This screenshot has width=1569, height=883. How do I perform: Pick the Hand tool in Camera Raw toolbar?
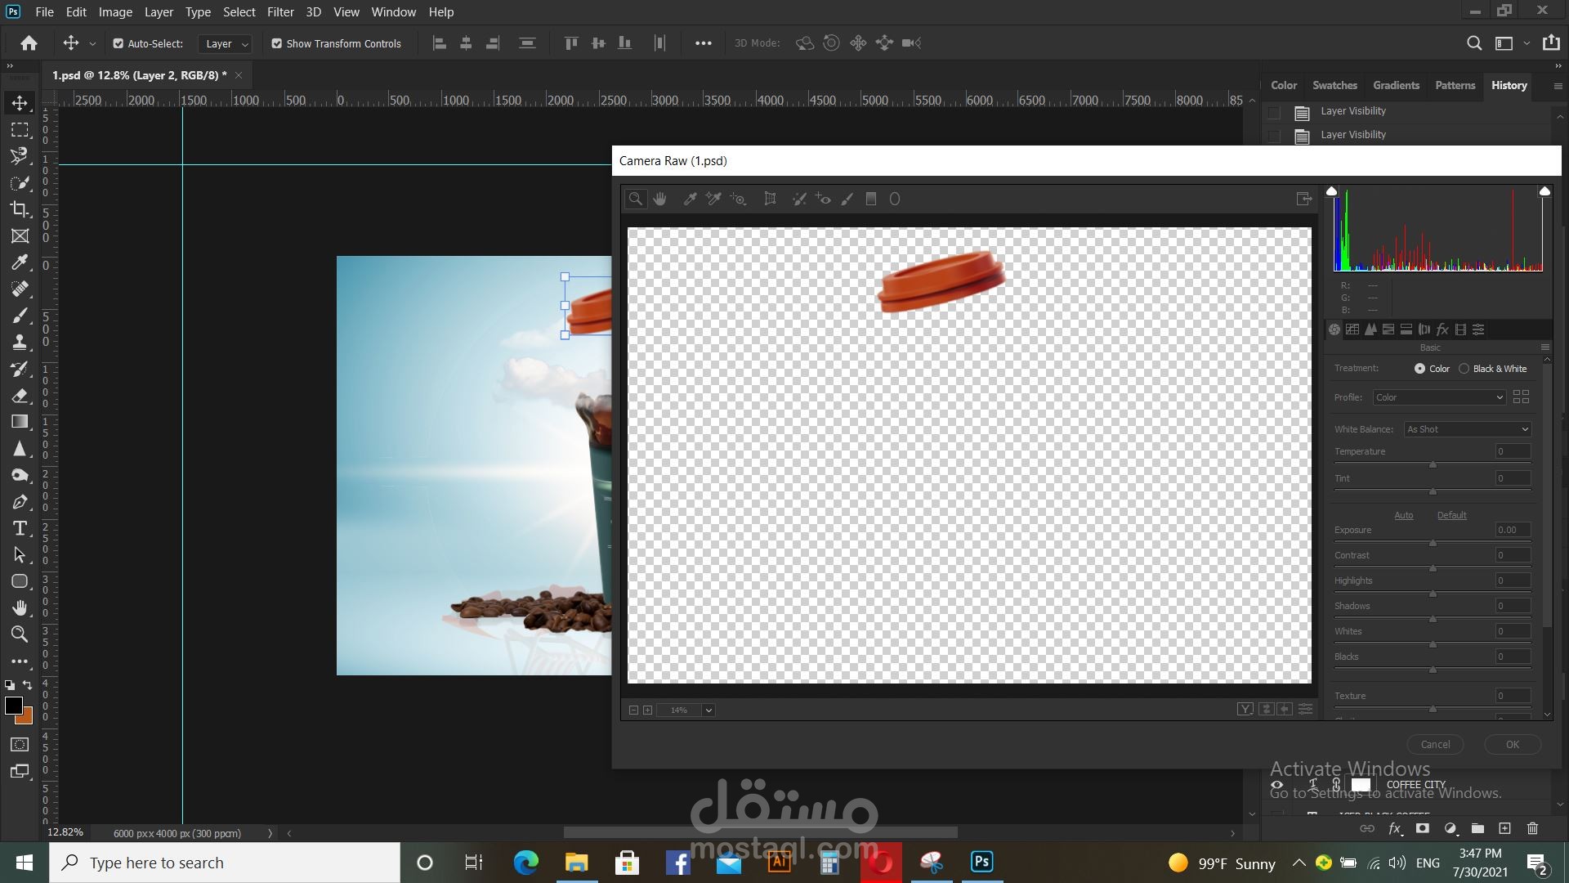pos(660,199)
